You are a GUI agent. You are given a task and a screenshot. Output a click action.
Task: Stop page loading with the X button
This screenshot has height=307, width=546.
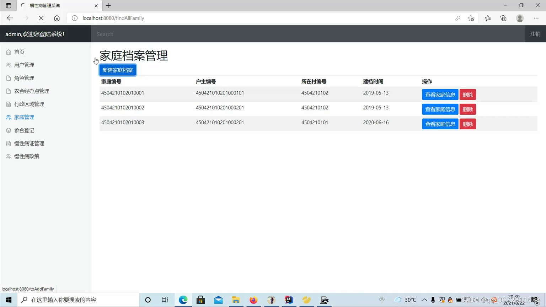pyautogui.click(x=41, y=18)
